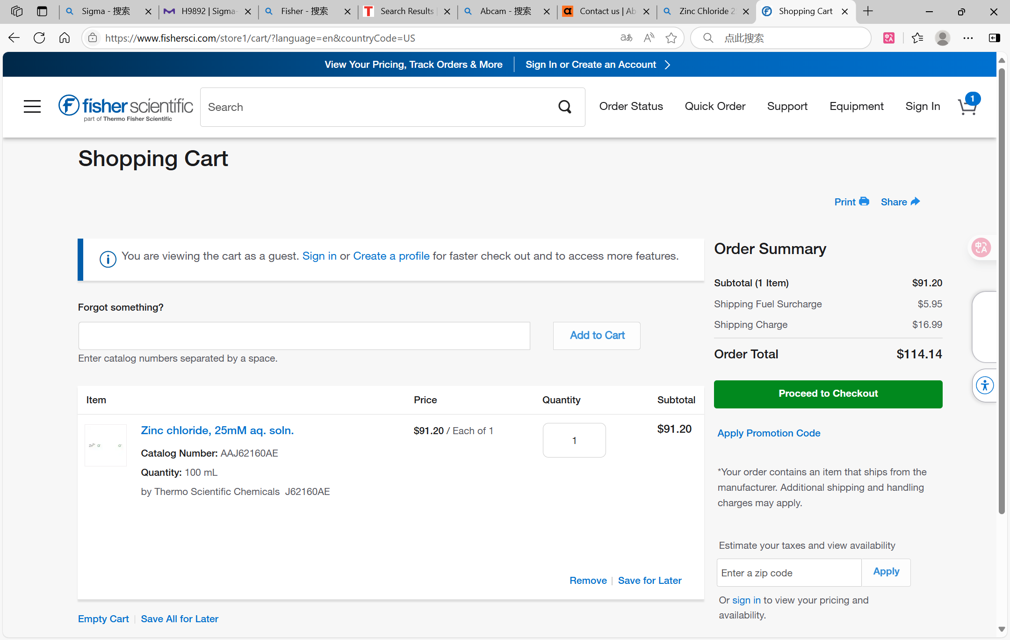
Task: Switch to the Abcam search tab
Action: pyautogui.click(x=506, y=11)
